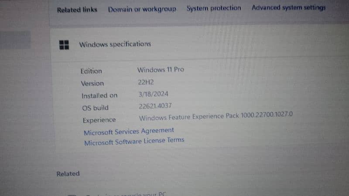Open System protection link
Viewport: 349px width, 196px height.
214,8
